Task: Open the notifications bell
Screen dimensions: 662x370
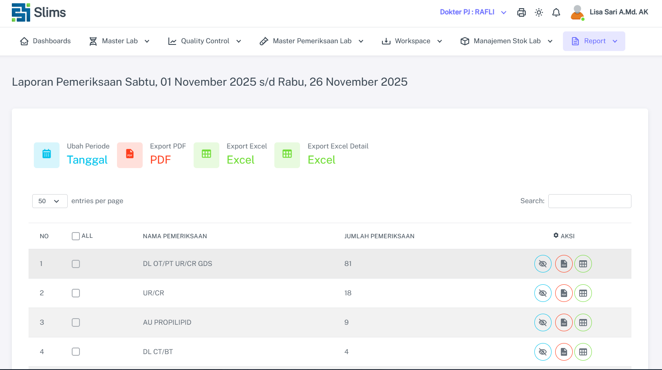Action: click(x=556, y=13)
